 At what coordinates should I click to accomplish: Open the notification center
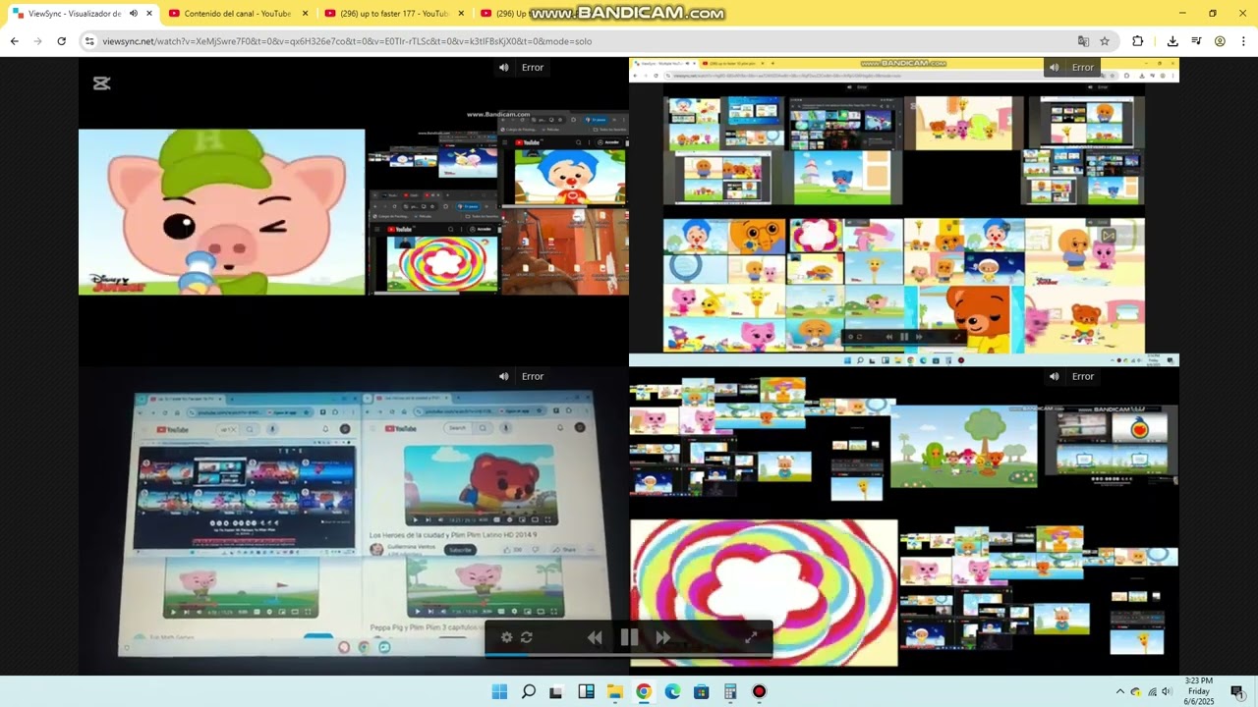tap(1237, 691)
